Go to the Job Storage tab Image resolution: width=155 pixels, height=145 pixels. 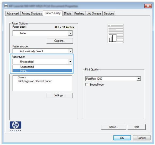tap(94, 13)
